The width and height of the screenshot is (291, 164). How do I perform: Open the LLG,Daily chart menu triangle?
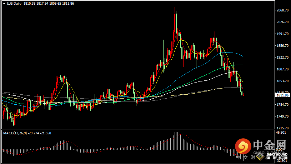[4, 4]
